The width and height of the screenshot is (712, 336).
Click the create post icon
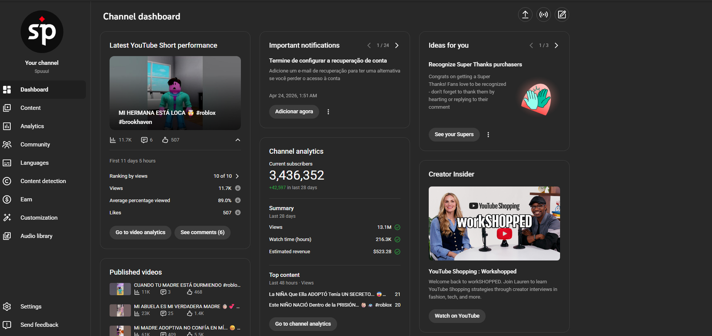coord(562,15)
